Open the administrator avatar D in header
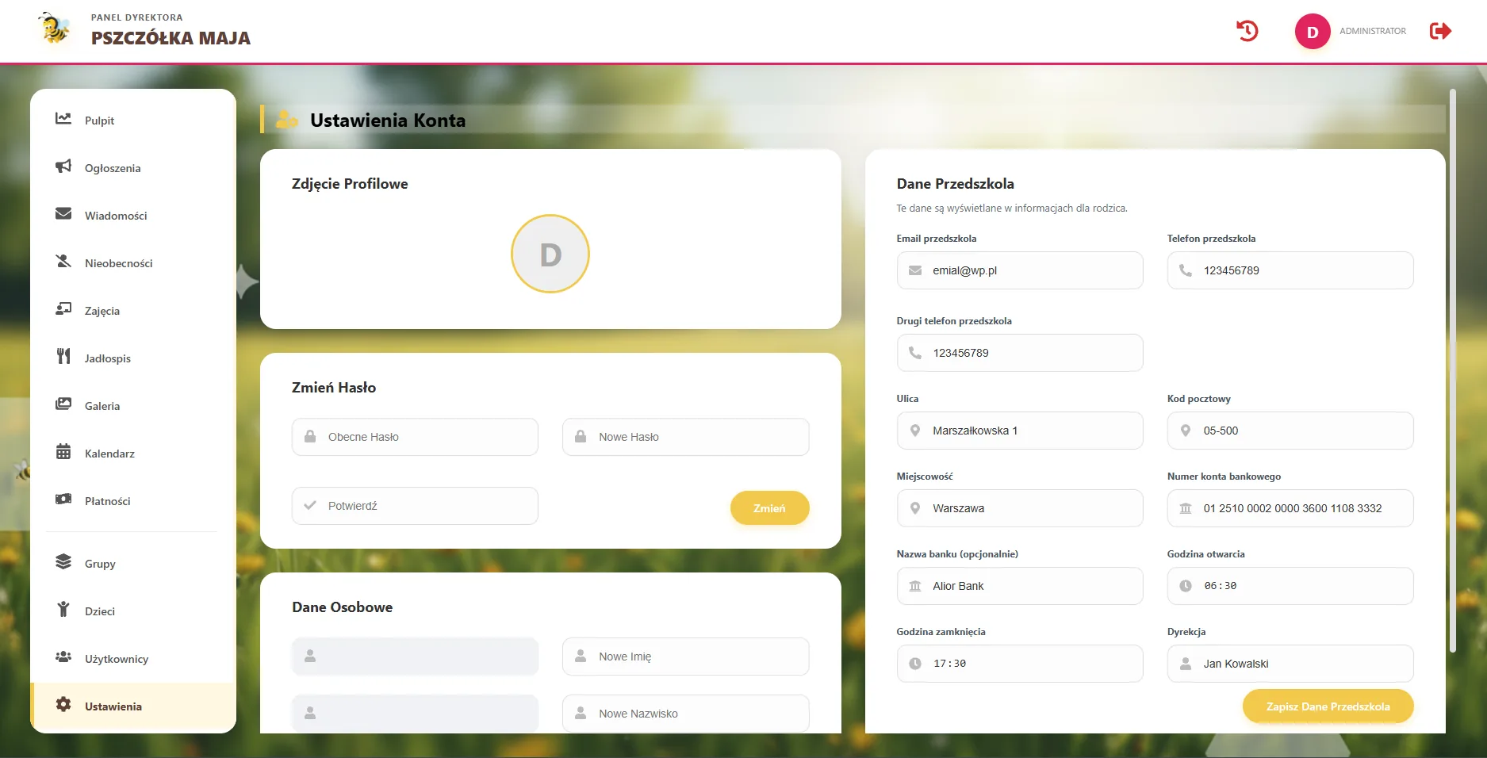 [x=1313, y=32]
